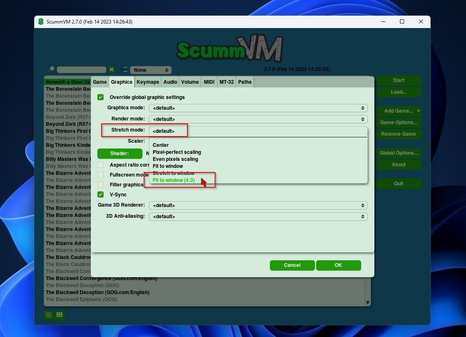Maximize the ScummVM window

pos(402,22)
